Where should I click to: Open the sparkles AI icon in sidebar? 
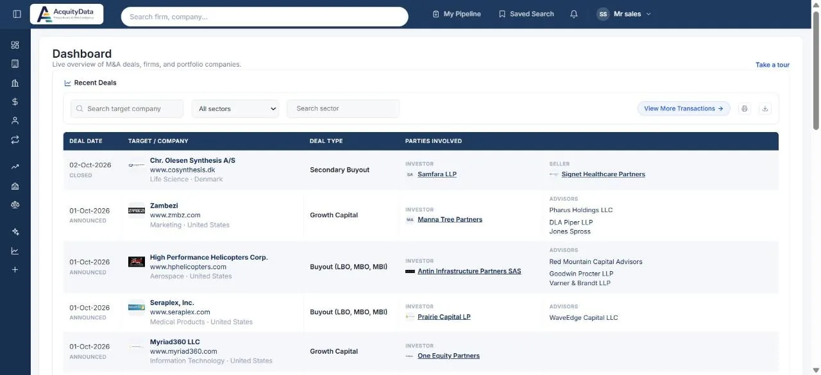point(15,232)
